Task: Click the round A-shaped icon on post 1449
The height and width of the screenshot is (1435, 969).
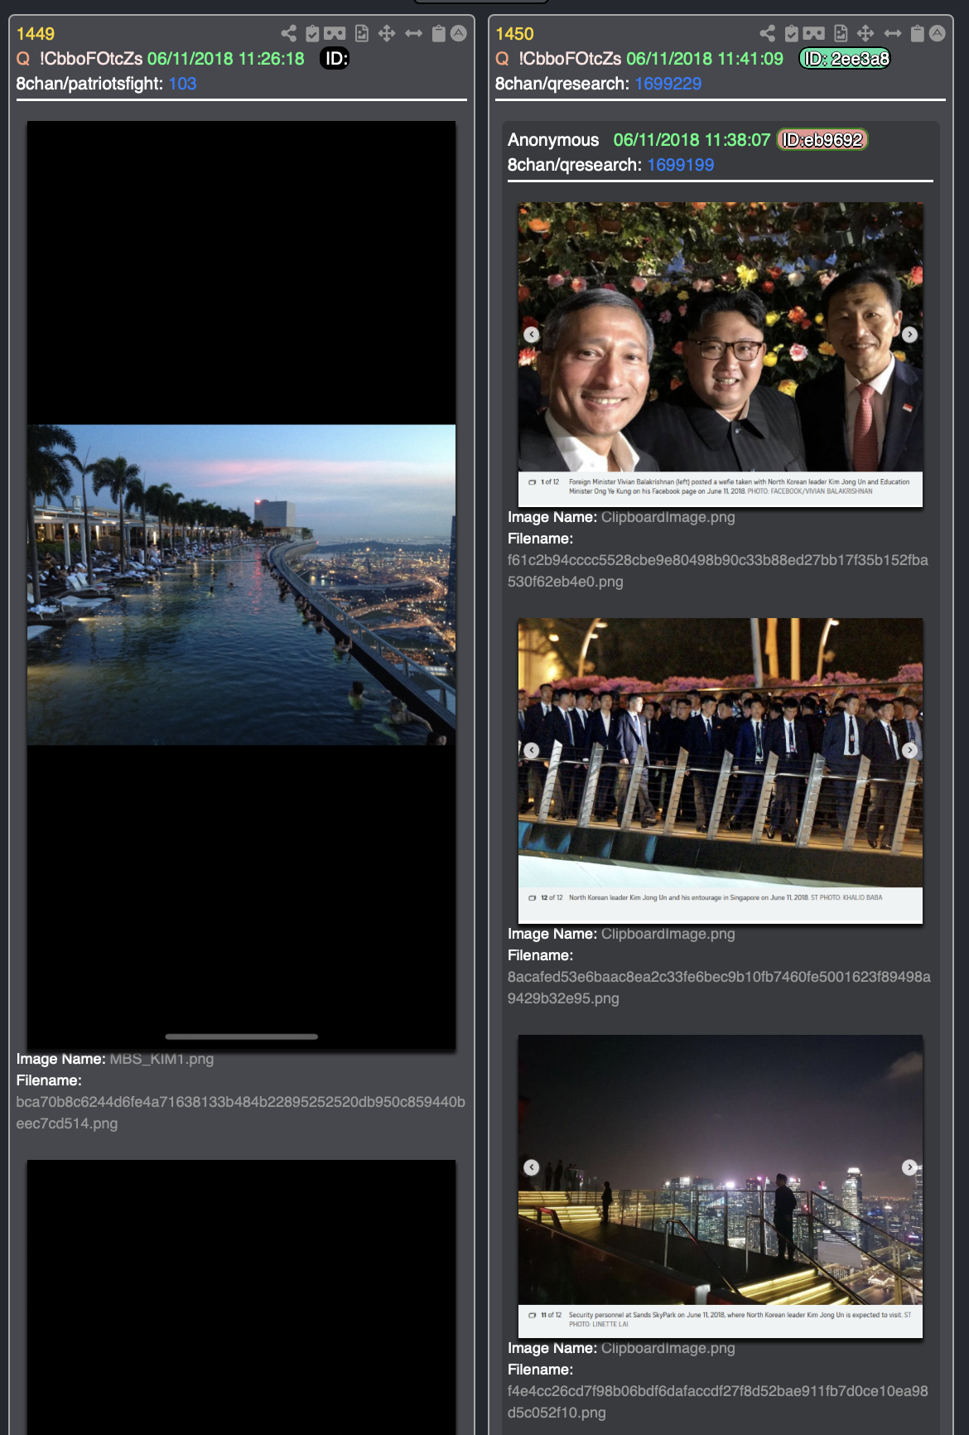Action: (458, 33)
